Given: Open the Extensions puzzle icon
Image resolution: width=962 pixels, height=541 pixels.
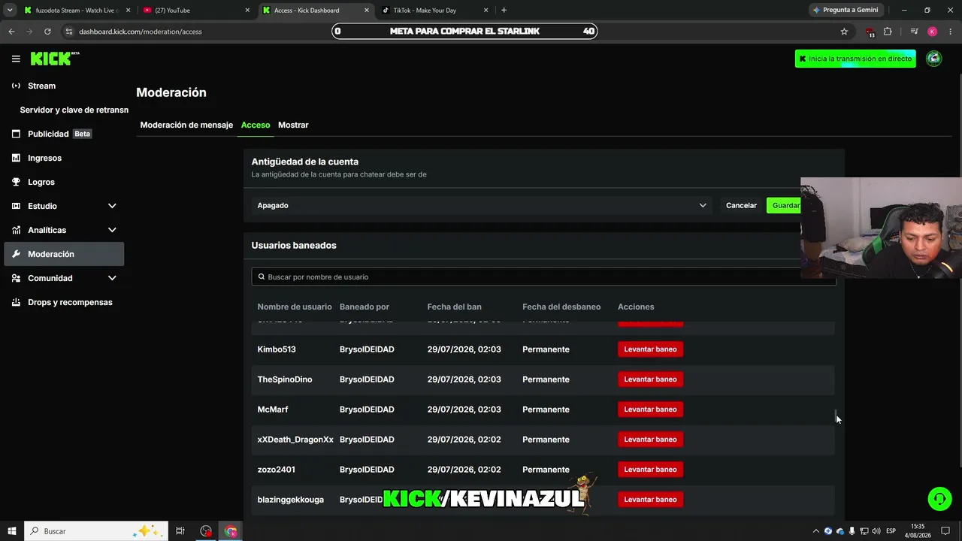Looking at the screenshot, I should pos(888,32).
